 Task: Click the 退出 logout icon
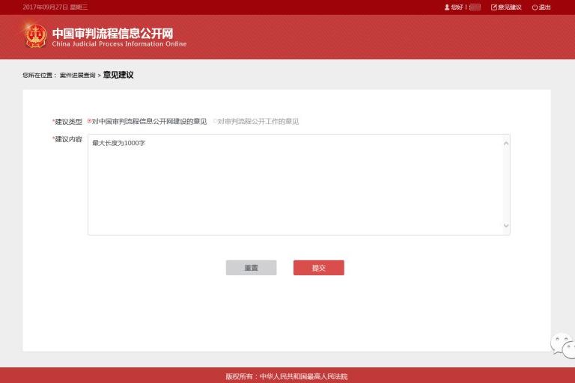[535, 7]
